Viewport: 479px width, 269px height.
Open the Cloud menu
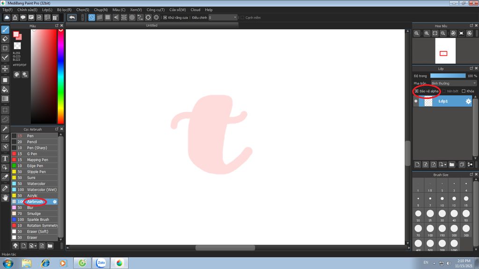[196, 10]
